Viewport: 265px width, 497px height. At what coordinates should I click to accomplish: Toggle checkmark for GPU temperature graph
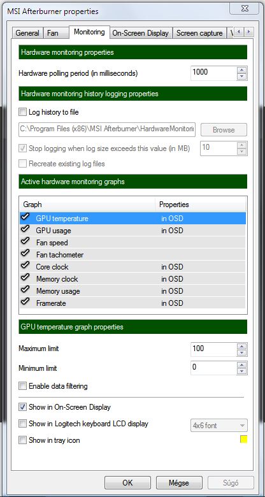point(25,217)
